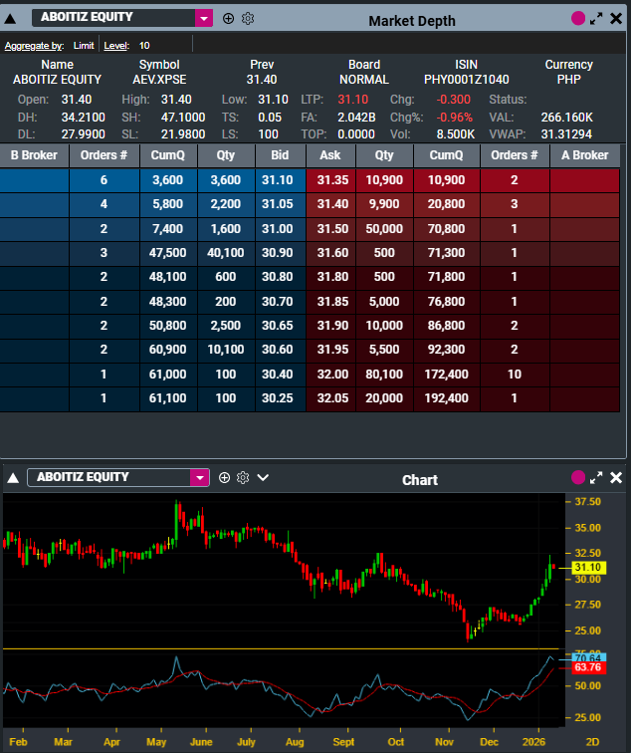Viewport: 631px width, 753px height.
Task: Add symbol via plus icon in Market Depth
Action: [x=228, y=18]
